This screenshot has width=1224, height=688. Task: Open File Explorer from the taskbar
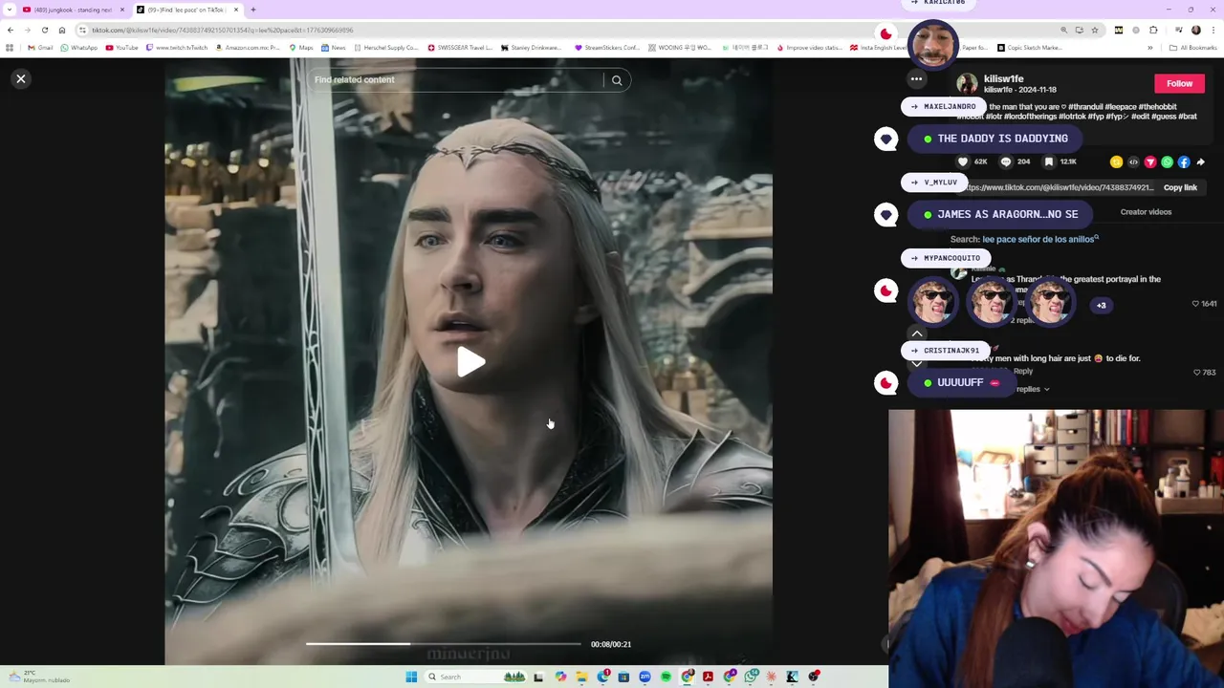point(581,677)
